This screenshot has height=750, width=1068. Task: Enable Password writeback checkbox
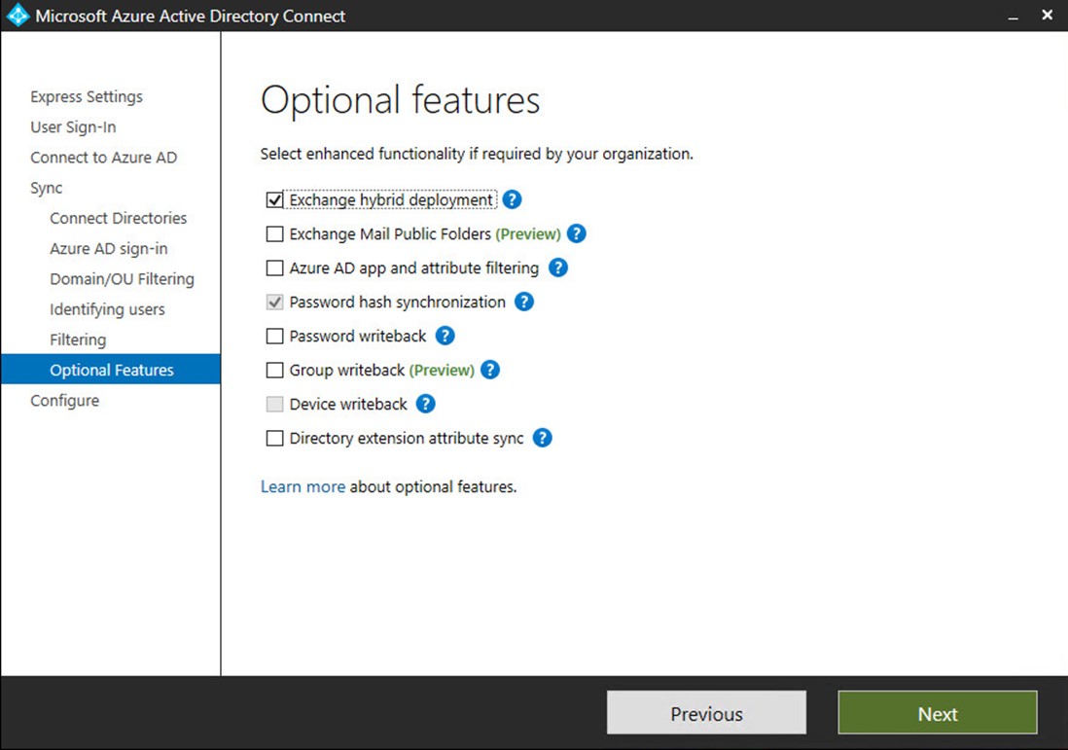pyautogui.click(x=274, y=336)
